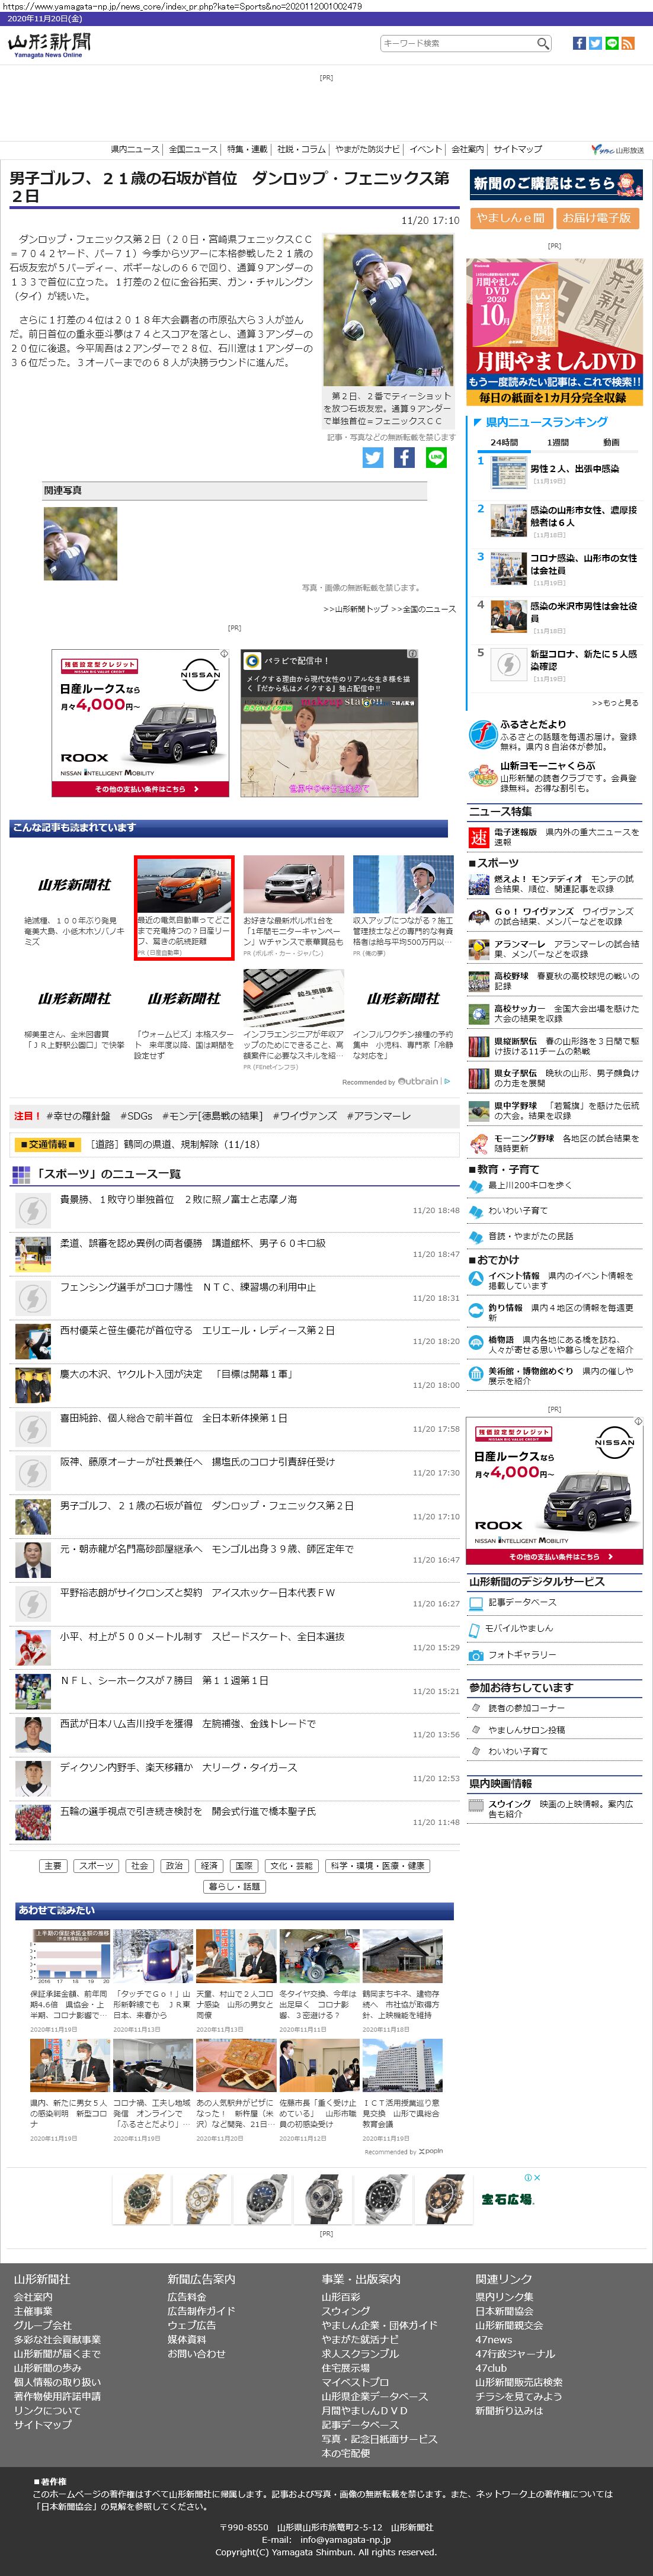Open ranking item 男性2人、出張中感染
This screenshot has height=2576, width=653.
pos(574,468)
